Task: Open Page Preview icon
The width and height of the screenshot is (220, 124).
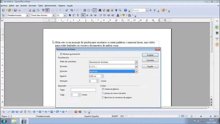Action: [x=38, y=10]
